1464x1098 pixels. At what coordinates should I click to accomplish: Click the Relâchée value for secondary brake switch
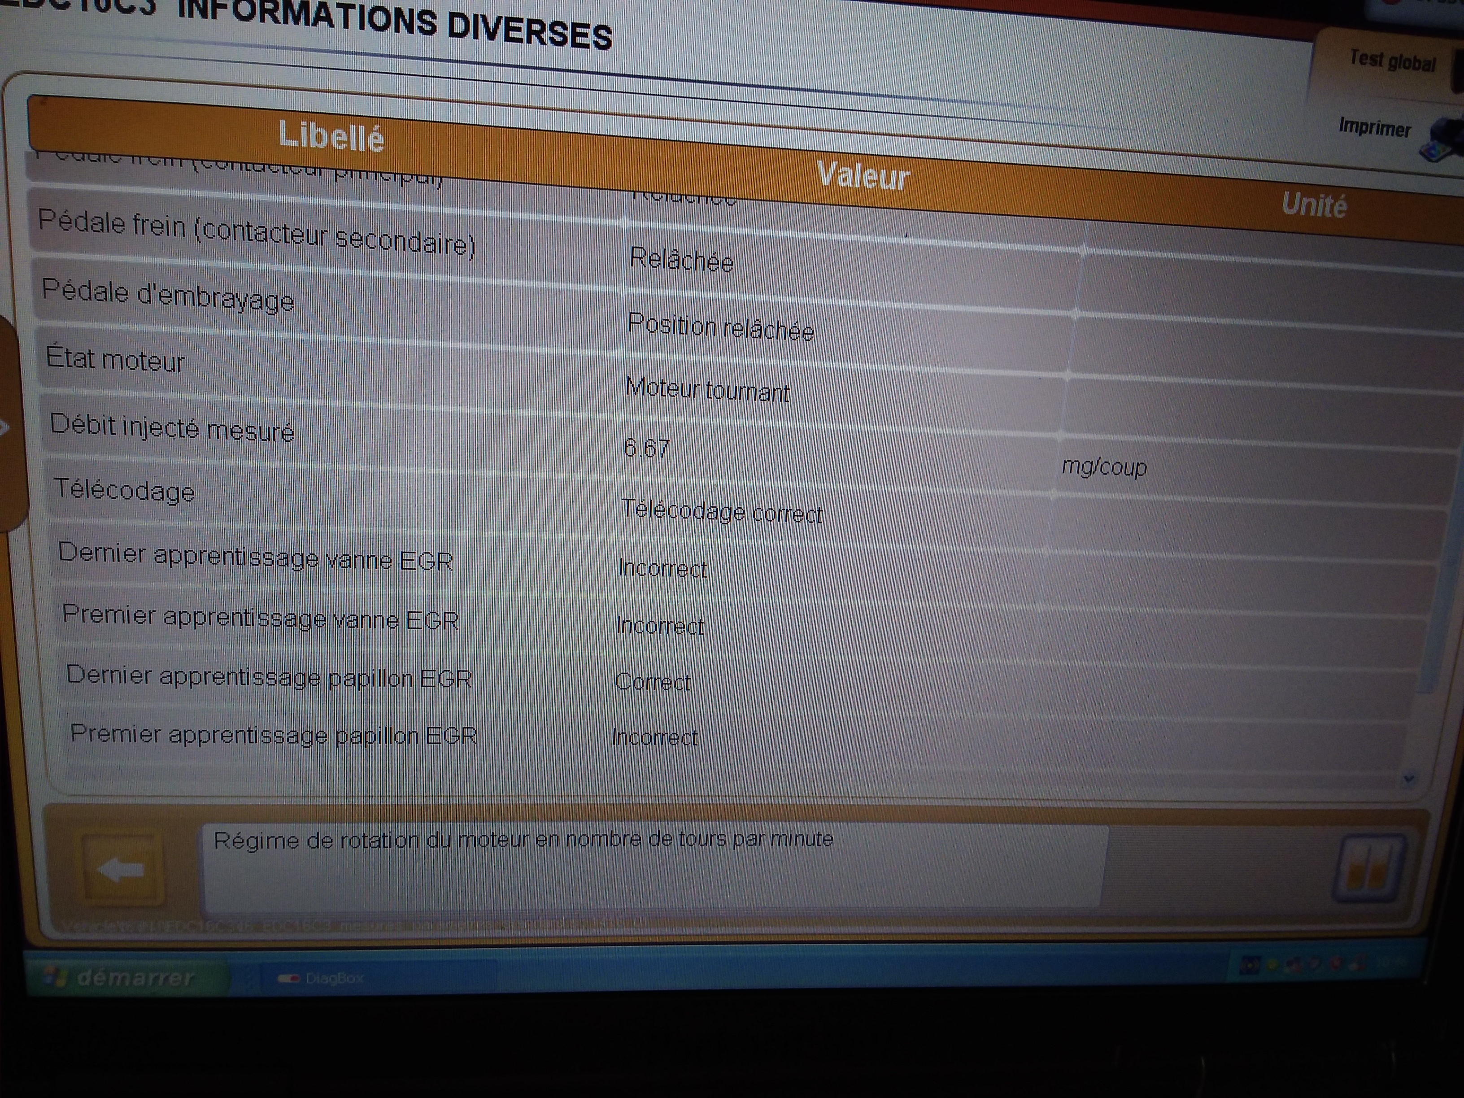[682, 259]
